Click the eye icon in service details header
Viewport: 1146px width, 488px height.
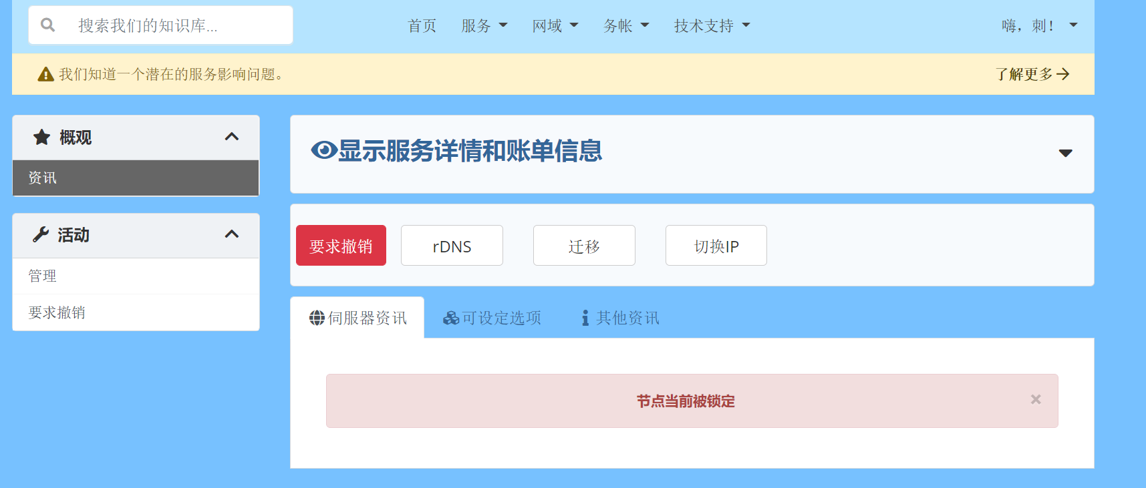click(324, 150)
